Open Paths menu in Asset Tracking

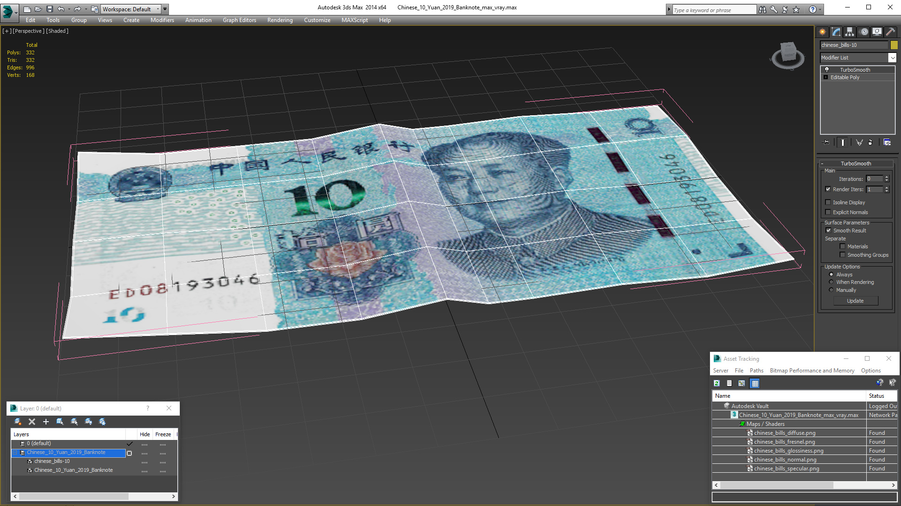(756, 371)
